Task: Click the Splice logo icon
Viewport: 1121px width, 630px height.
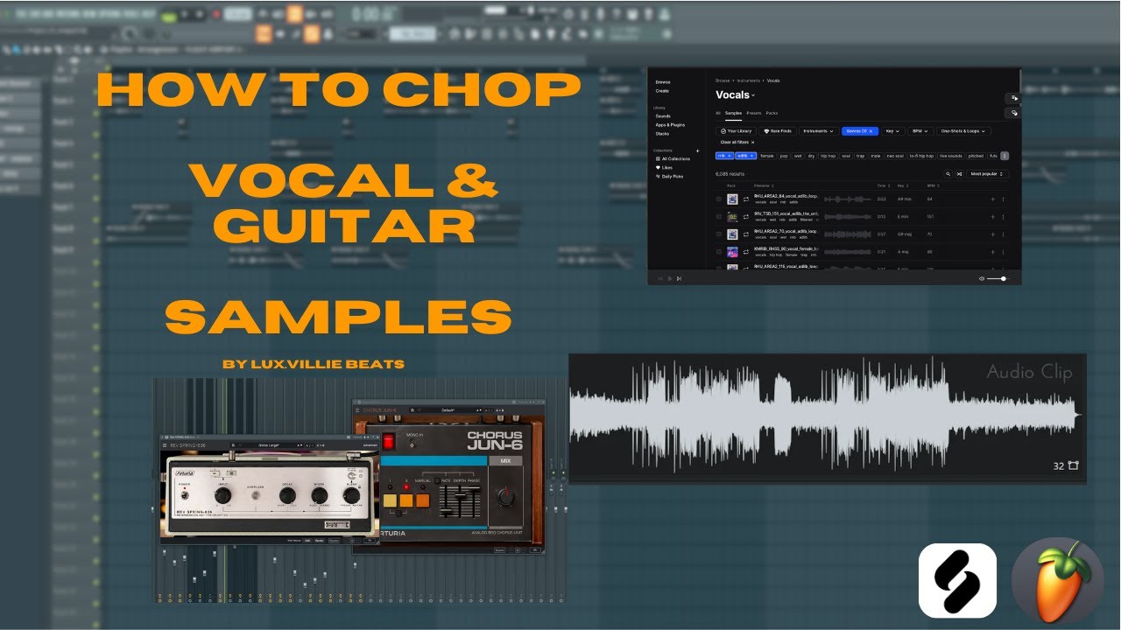Action: pyautogui.click(x=957, y=580)
